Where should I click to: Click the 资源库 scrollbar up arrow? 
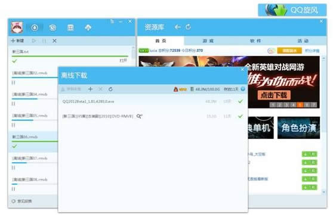[x=323, y=58]
